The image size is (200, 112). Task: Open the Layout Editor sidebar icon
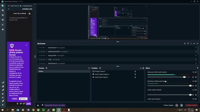coord(3,10)
